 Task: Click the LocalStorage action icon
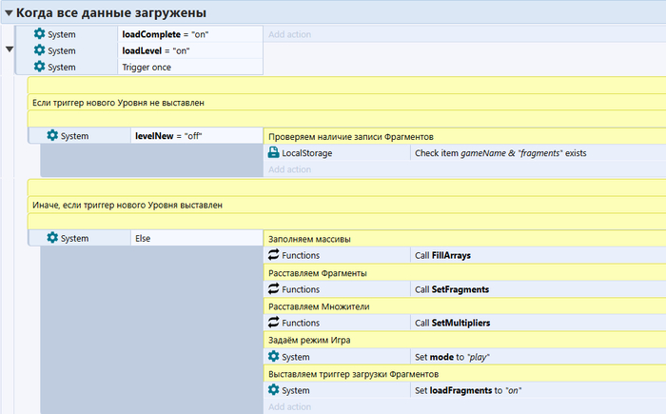coord(274,153)
